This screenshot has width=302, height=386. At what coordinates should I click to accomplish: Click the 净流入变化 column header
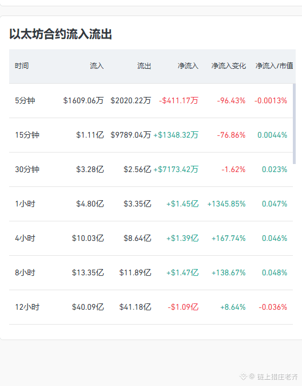[228, 66]
